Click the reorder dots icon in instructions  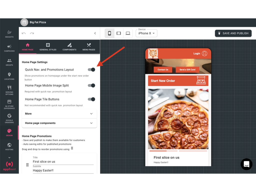(72, 148)
